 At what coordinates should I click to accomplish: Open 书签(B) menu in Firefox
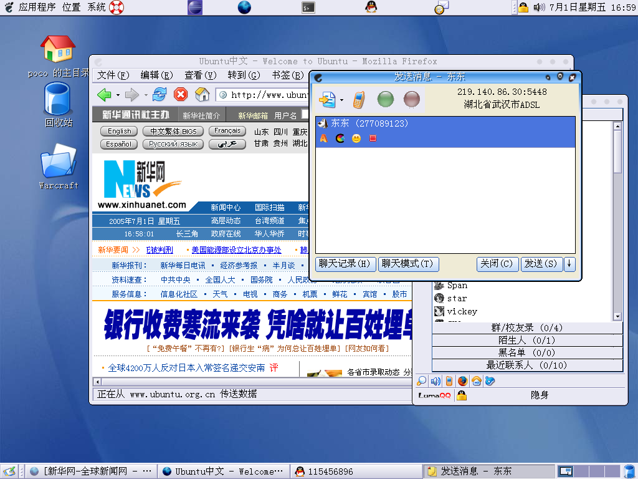[288, 75]
